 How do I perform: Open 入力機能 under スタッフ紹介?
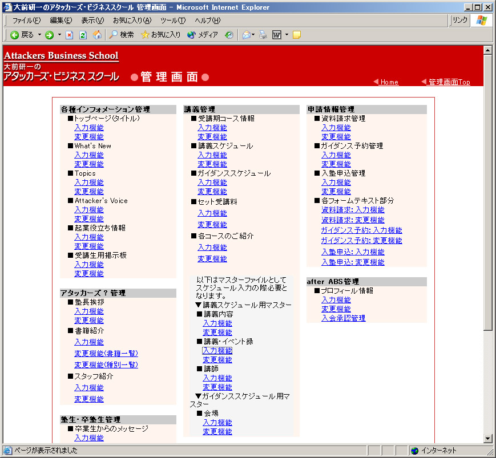(89, 388)
